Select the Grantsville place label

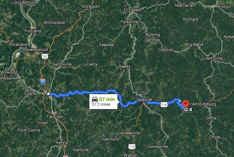(x=212, y=58)
